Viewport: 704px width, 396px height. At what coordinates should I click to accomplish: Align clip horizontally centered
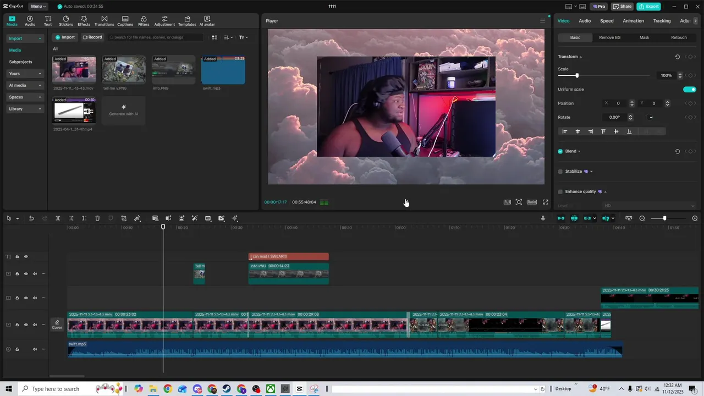pos(577,131)
